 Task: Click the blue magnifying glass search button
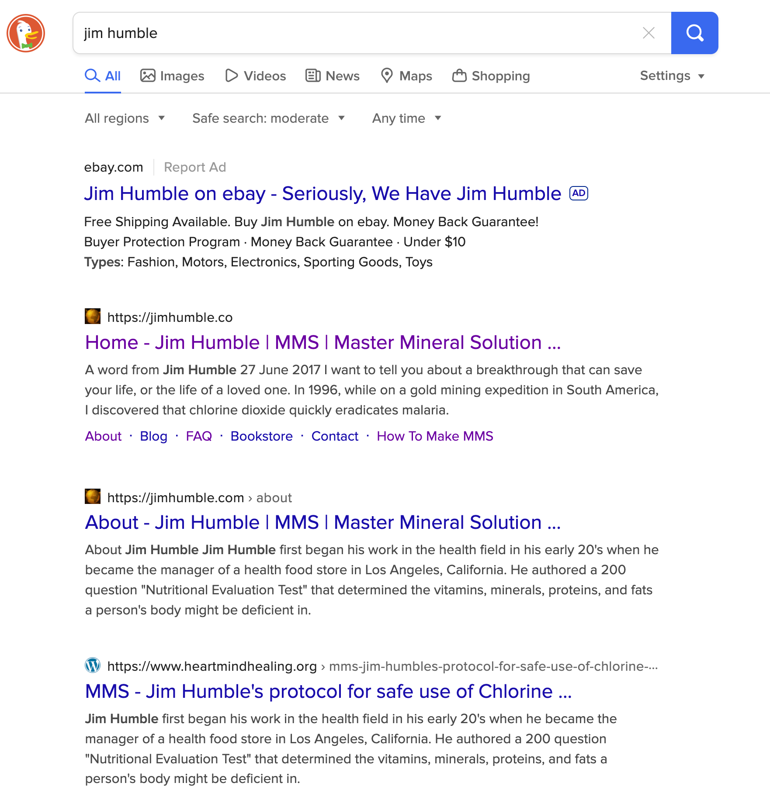tap(694, 33)
